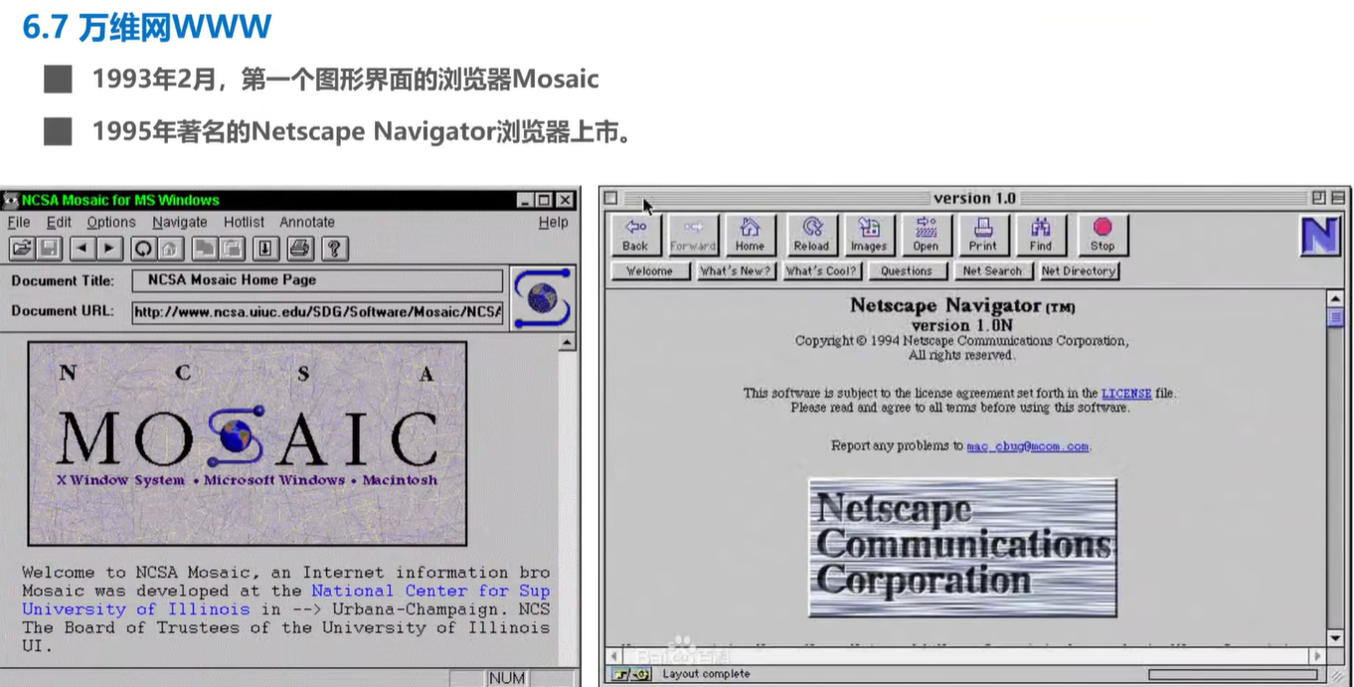Click the Document URL field in Mosaic
This screenshot has height=687, width=1354.
(318, 311)
